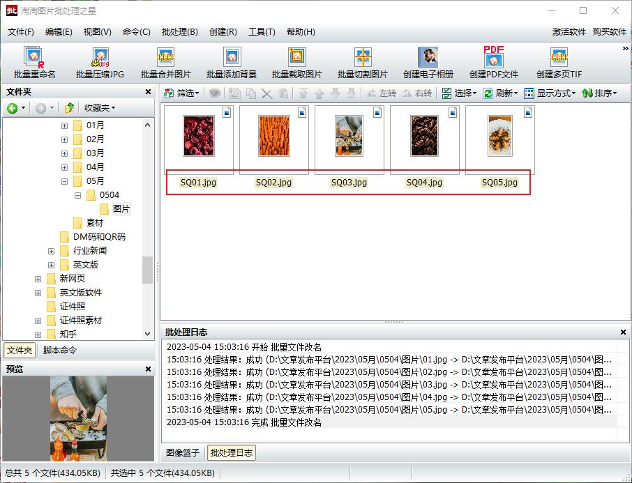This screenshot has height=483, width=632.
Task: Open the 工具(T) menu
Action: point(262,31)
